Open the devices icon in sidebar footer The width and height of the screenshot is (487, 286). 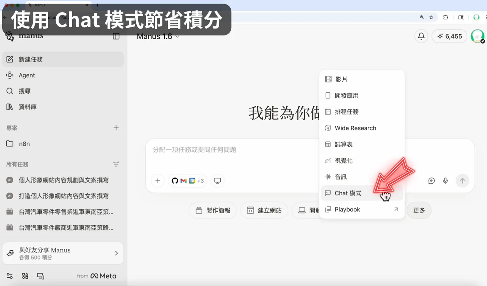[x=41, y=276]
